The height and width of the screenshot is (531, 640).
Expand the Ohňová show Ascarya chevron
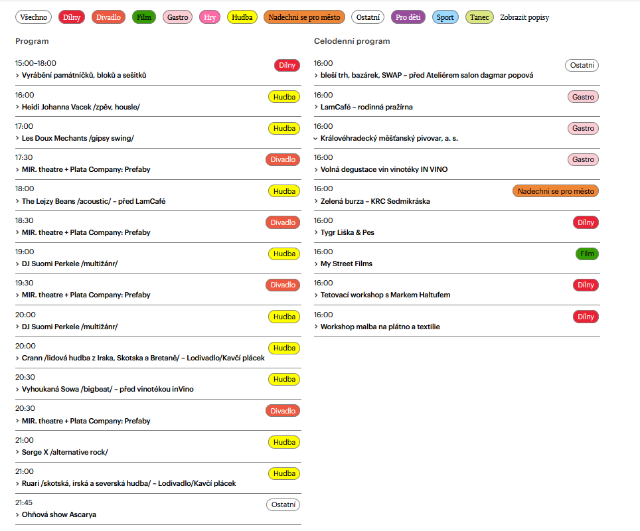coord(17,515)
